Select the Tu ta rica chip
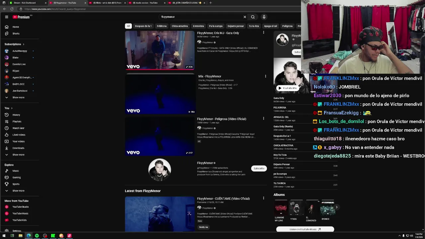The image size is (425, 239). (254, 26)
